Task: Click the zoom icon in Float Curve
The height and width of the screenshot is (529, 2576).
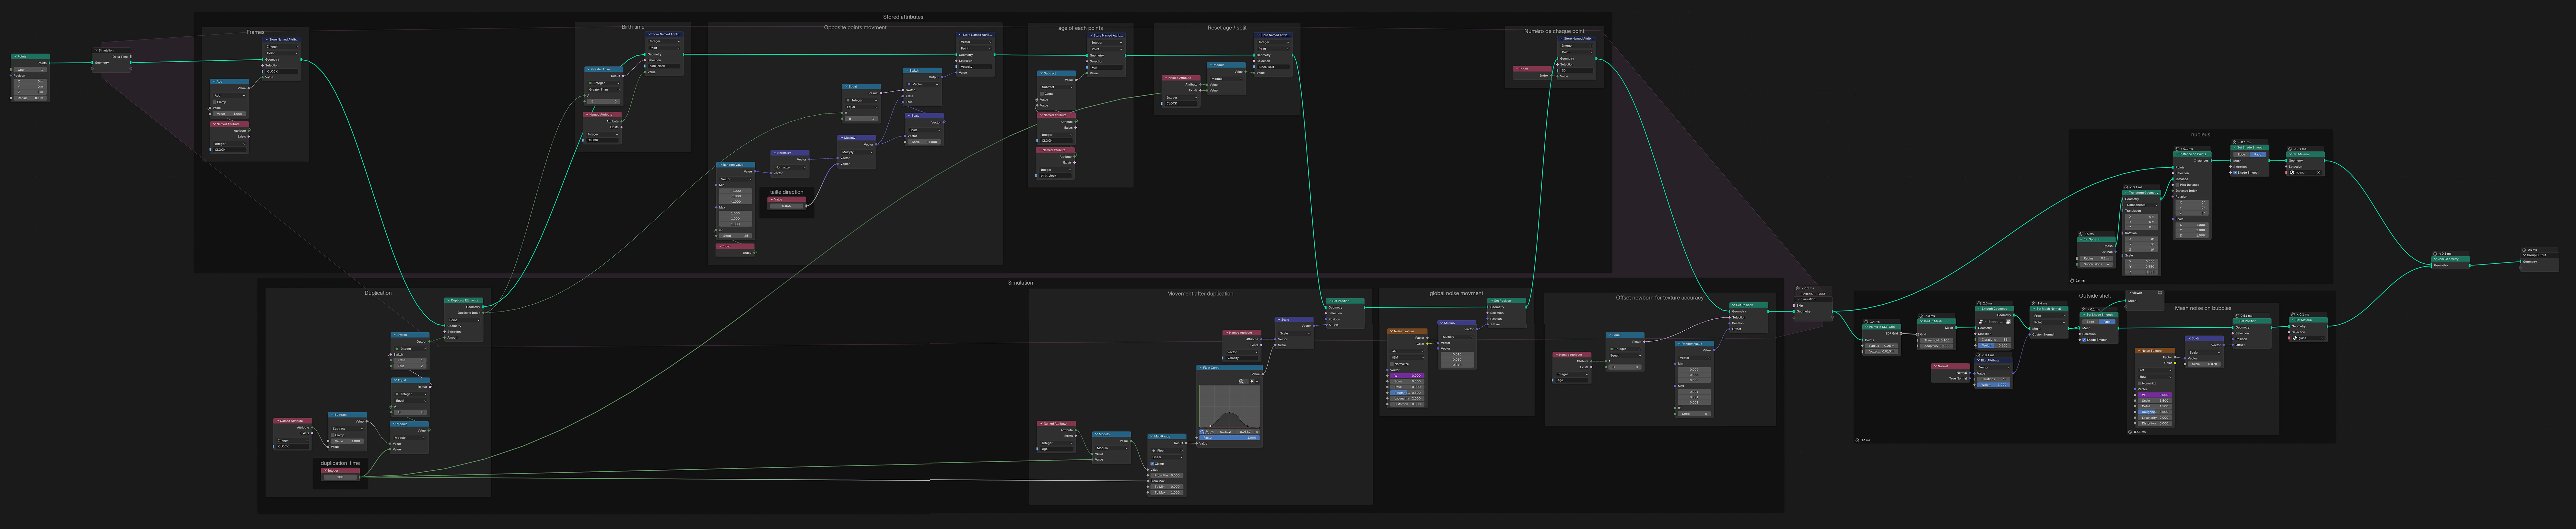Action: pos(1241,381)
